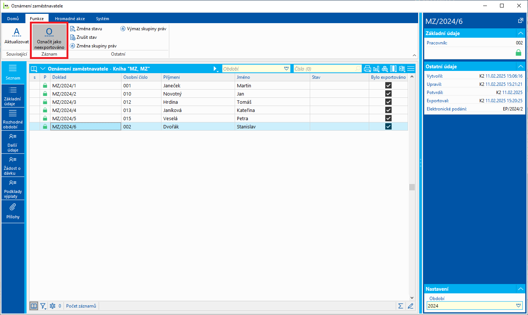Image resolution: width=528 pixels, height=315 pixels.
Task: Toggle exported checkbox for MZ/2024/4
Action: [388, 110]
